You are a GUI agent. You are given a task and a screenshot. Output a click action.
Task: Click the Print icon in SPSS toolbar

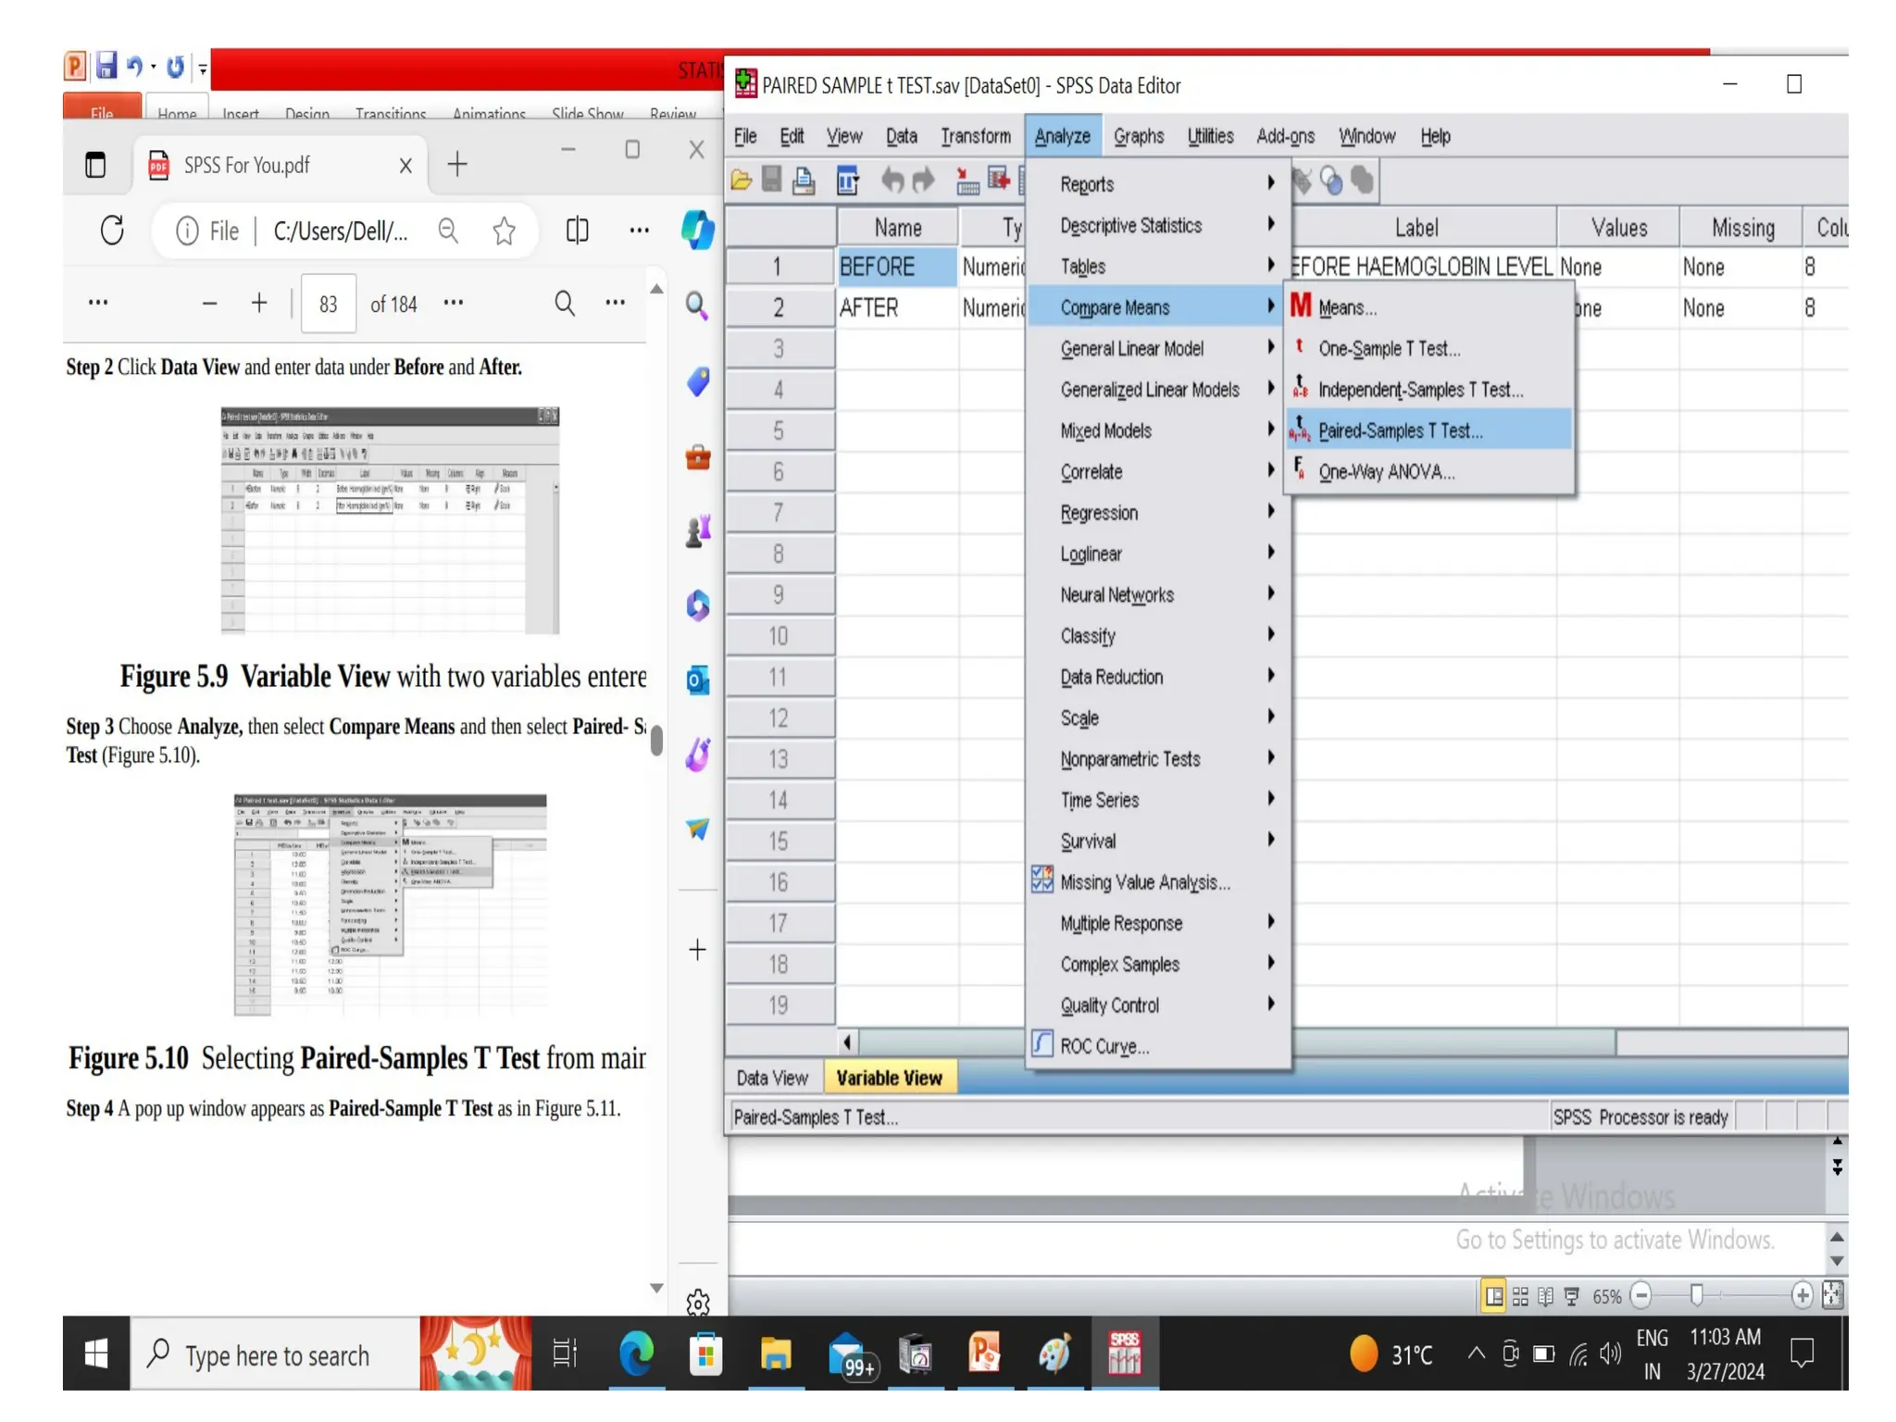[804, 181]
